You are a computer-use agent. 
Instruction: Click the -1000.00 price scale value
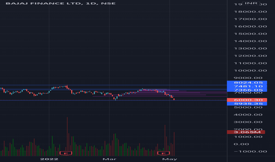[250, 151]
